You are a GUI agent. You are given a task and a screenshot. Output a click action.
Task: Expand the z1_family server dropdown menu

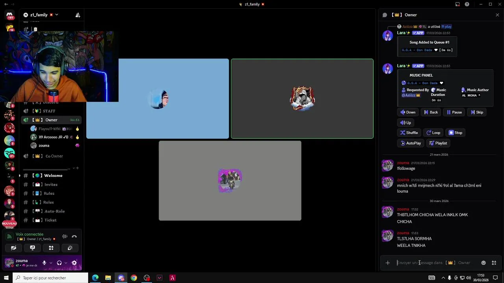[56, 15]
